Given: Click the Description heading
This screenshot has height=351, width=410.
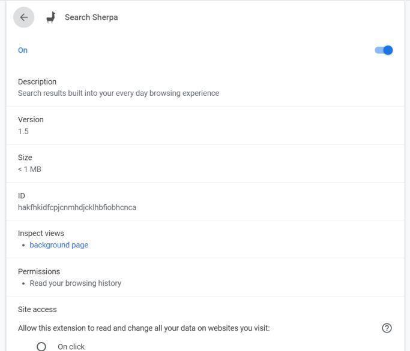Looking at the screenshot, I should (37, 81).
